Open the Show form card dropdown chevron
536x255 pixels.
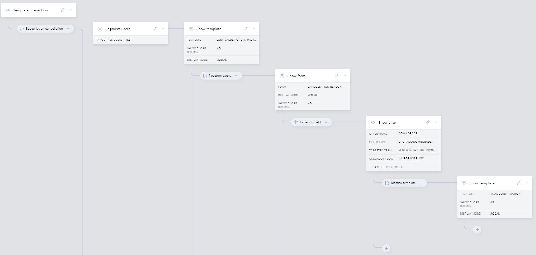(345, 76)
